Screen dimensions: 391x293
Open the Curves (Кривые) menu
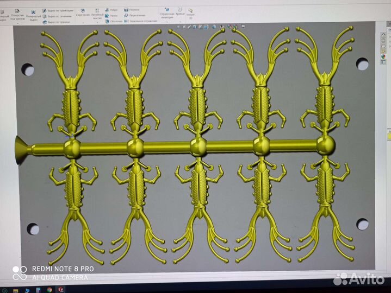(x=180, y=12)
